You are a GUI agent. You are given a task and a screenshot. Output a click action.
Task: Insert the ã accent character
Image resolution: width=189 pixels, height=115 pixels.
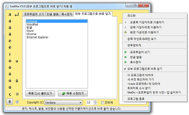pos(10,34)
